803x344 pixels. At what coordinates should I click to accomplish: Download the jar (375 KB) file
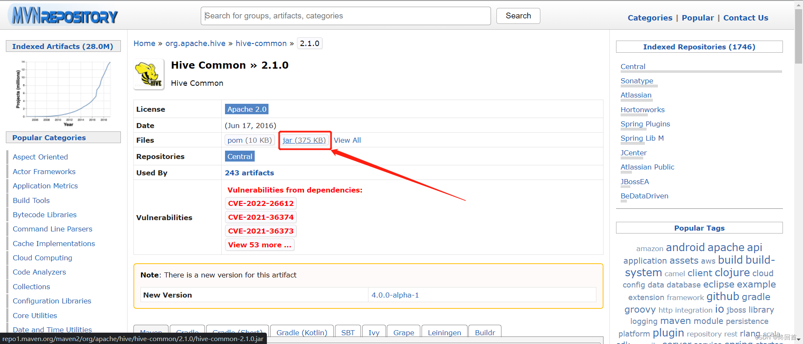[x=304, y=140]
